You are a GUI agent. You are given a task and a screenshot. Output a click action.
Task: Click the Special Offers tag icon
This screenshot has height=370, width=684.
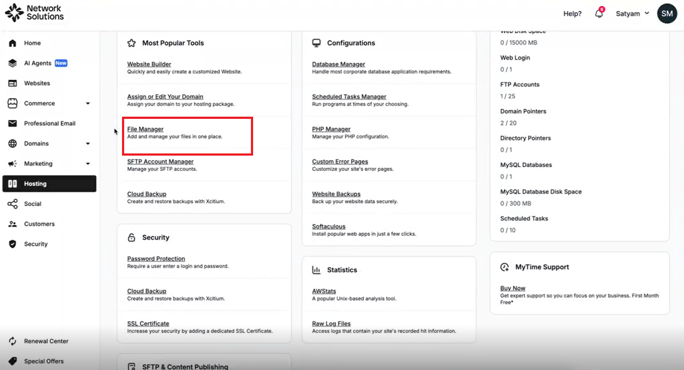[x=13, y=361]
